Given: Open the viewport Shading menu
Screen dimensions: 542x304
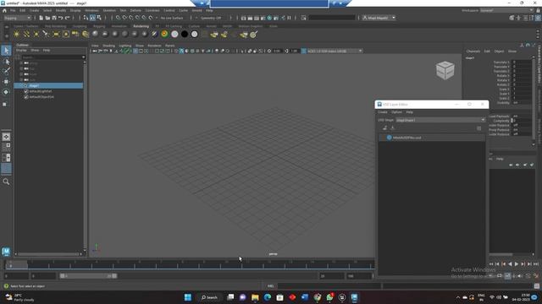Looking at the screenshot, I should click(x=108, y=46).
